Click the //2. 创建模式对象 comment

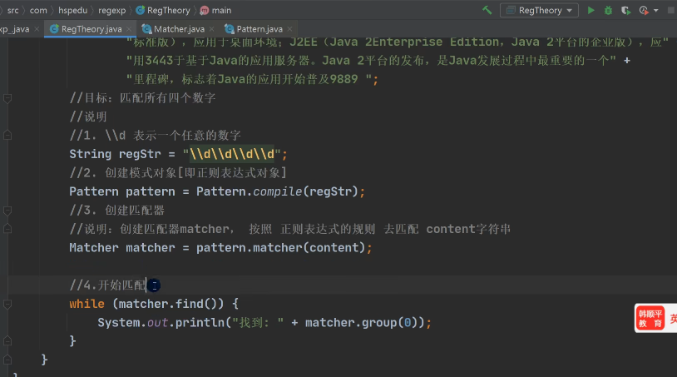point(178,173)
